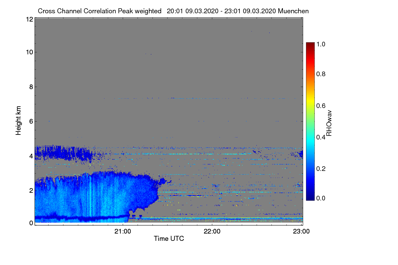Click the height axis tick label 8
The width and height of the screenshot is (398, 265).
(31, 87)
